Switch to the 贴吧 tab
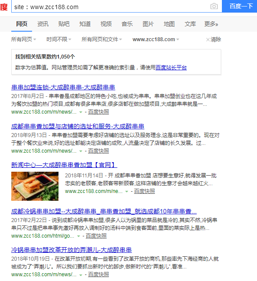257x281 pixels. [64, 24]
